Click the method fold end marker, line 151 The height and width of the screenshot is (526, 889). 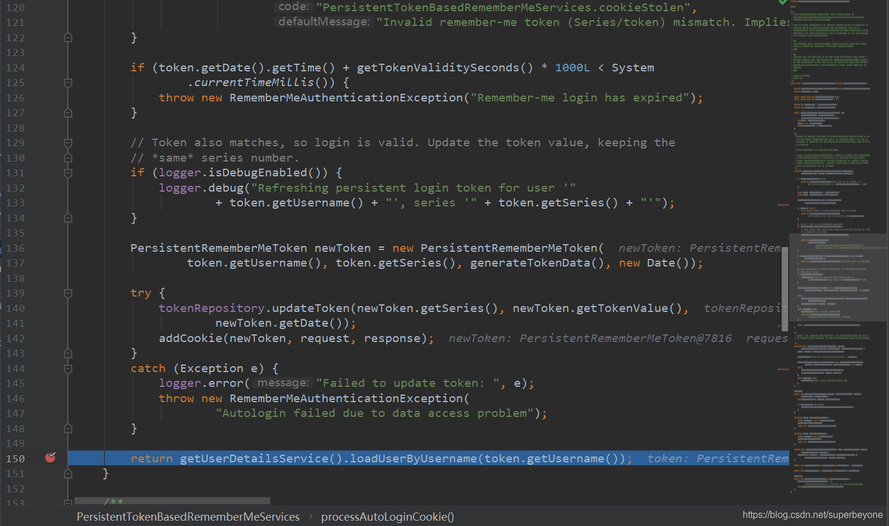pyautogui.click(x=68, y=474)
